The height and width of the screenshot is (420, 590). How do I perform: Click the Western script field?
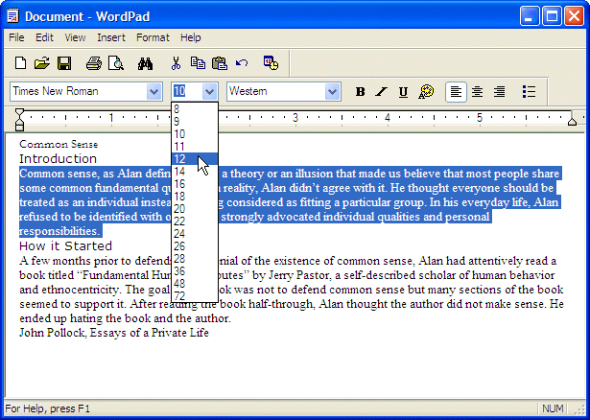click(x=276, y=91)
